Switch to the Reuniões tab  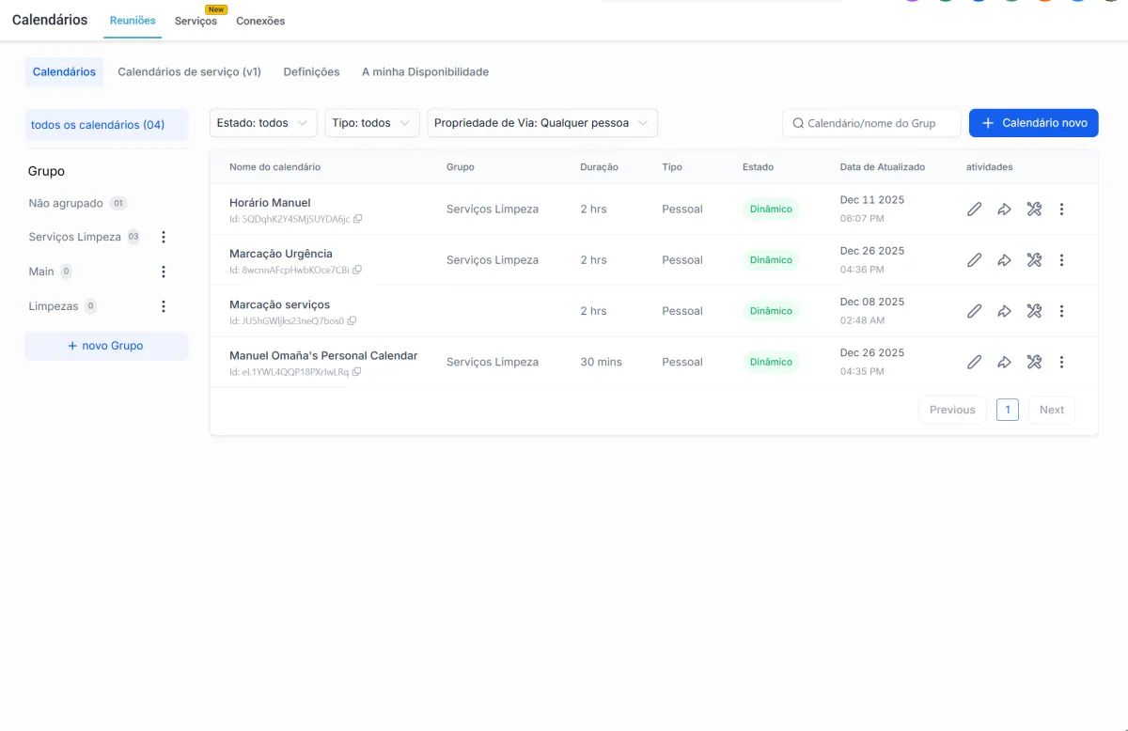point(133,21)
